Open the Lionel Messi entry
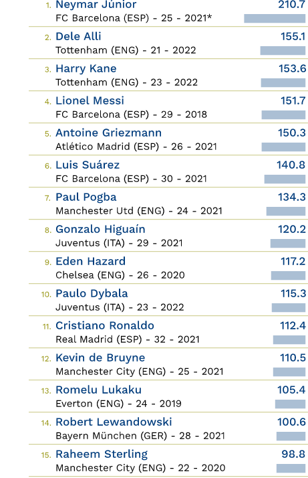 (x=90, y=100)
